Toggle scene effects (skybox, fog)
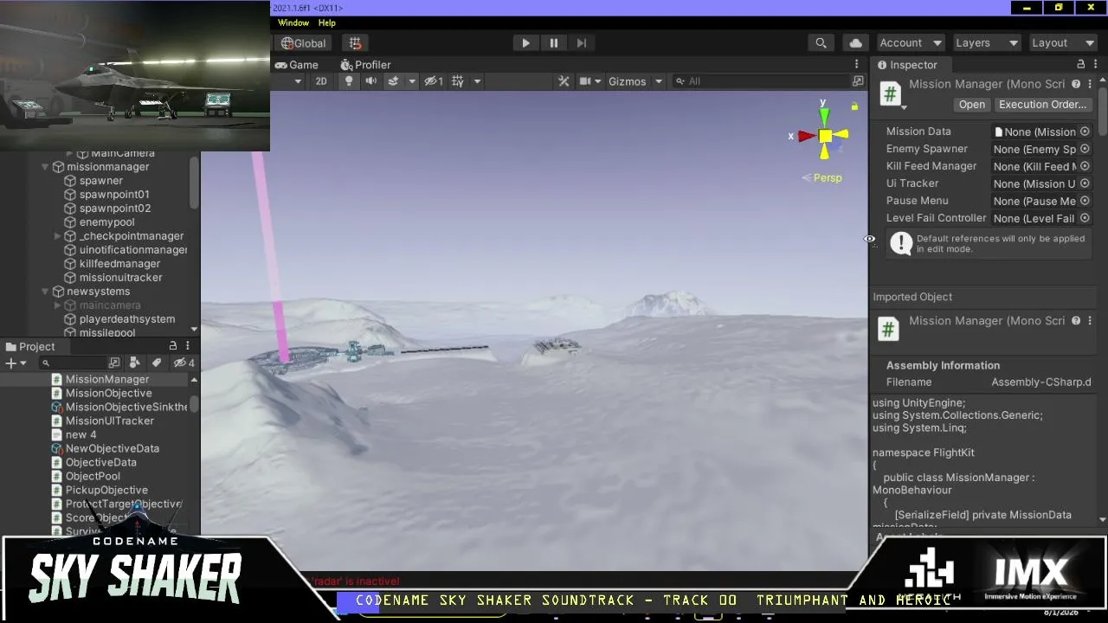The image size is (1108, 623). pos(393,81)
